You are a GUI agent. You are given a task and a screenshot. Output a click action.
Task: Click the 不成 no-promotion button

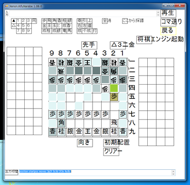(x=87, y=31)
